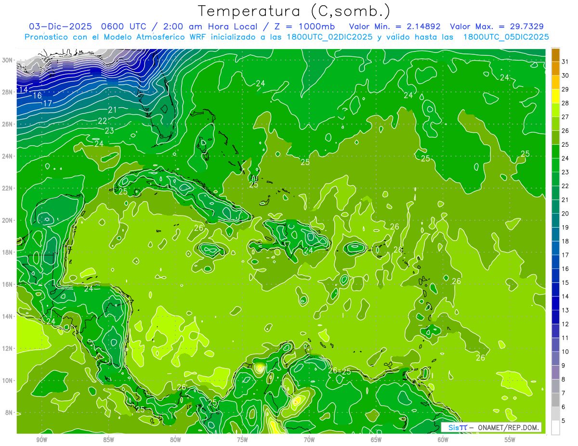Click the map contour label 14

click(23, 90)
